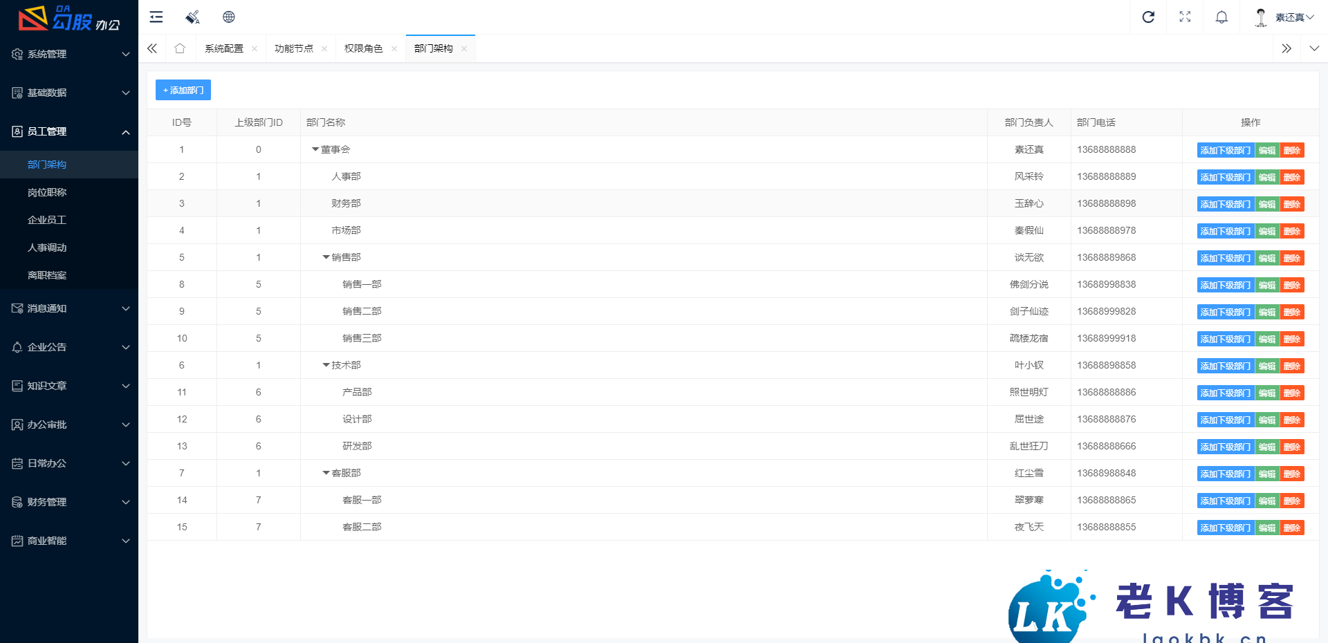Go to the home tab icon

[x=180, y=48]
